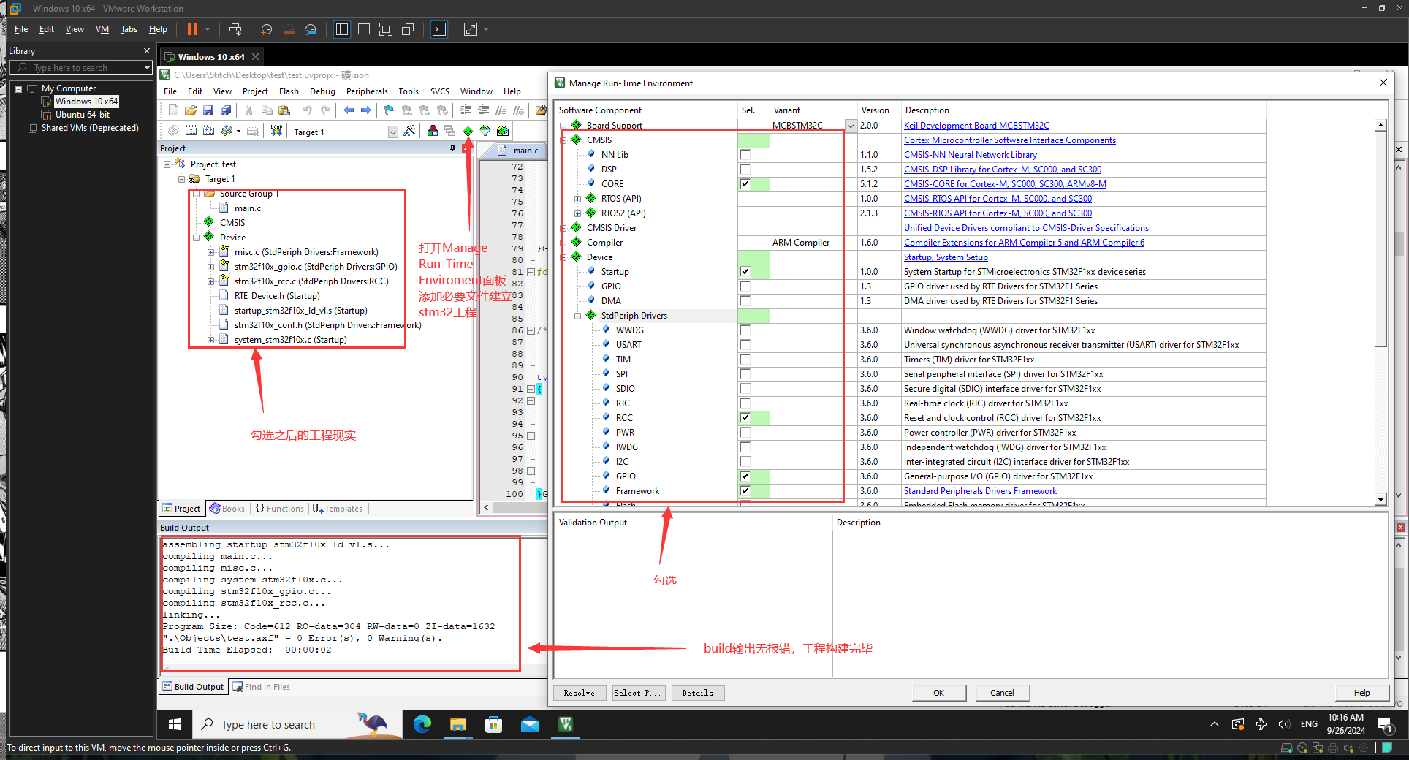The height and width of the screenshot is (760, 1409).
Task: Open Options for Target magic wand icon
Action: click(410, 131)
